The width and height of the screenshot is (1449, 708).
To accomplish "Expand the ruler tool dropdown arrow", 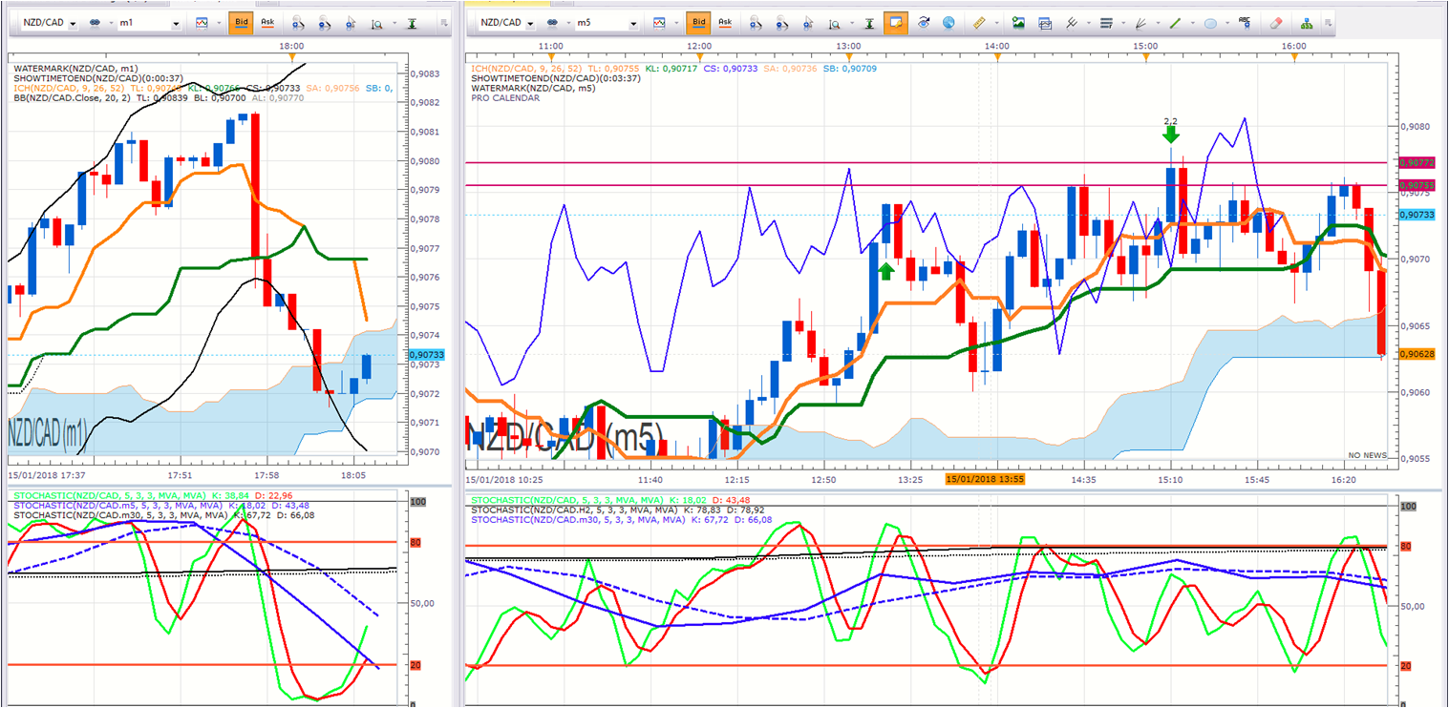I will pyautogui.click(x=995, y=22).
